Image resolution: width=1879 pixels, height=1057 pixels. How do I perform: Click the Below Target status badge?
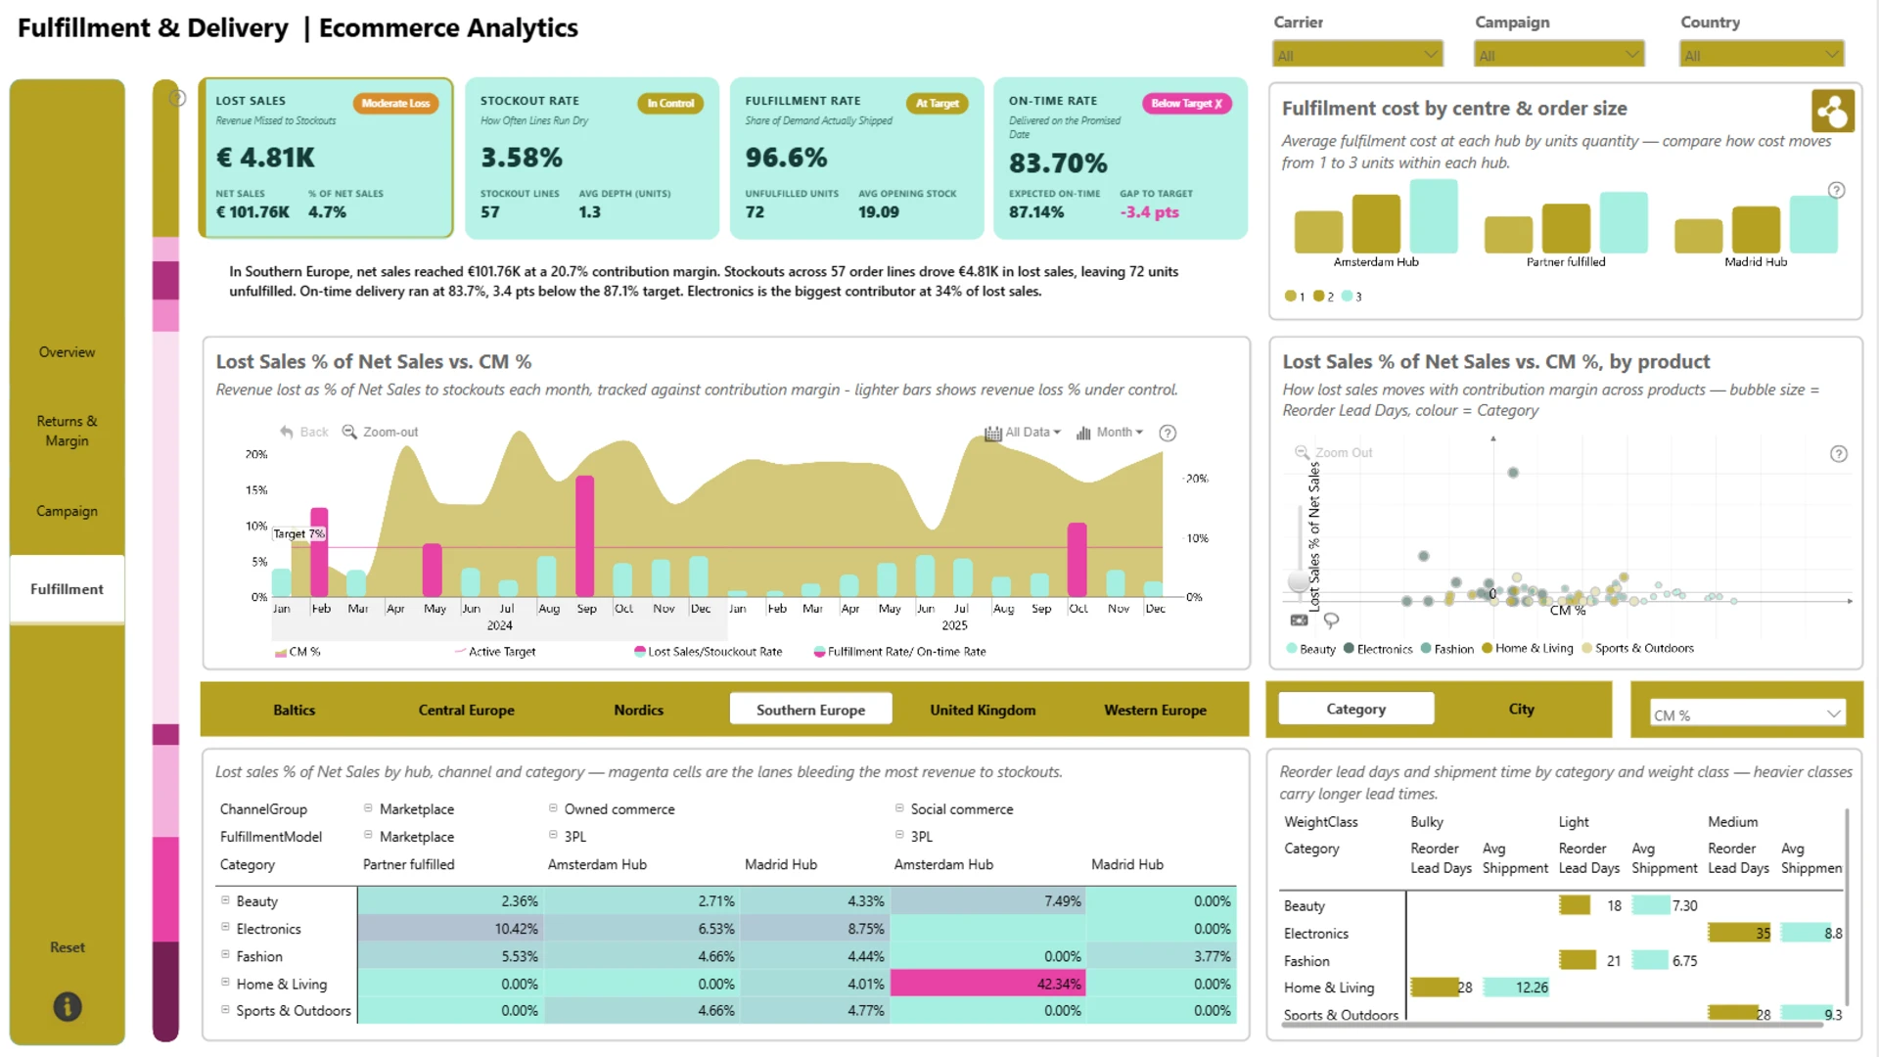coord(1187,103)
